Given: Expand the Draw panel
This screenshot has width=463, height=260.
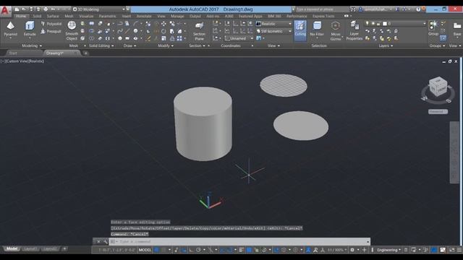Looking at the screenshot, I should click(x=130, y=45).
